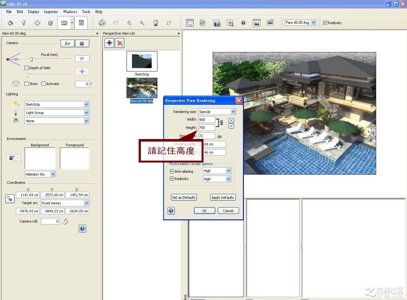Open the main toolbar gear settings
407x300 pixels.
pyautogui.click(x=243, y=23)
